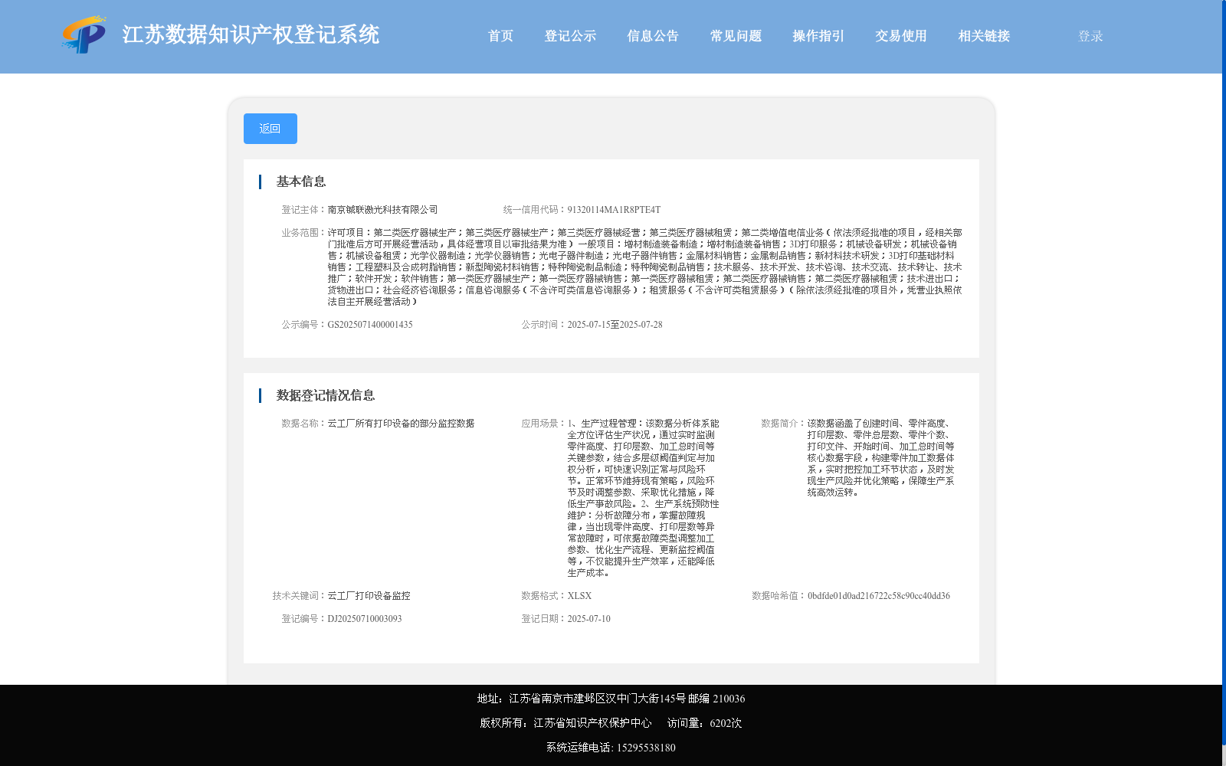Select credit code 91320114MA1R8PTE4T

pyautogui.click(x=614, y=210)
